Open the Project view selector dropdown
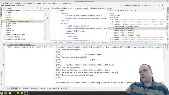Screen dimensions: 169x95 (x=8, y=8)
